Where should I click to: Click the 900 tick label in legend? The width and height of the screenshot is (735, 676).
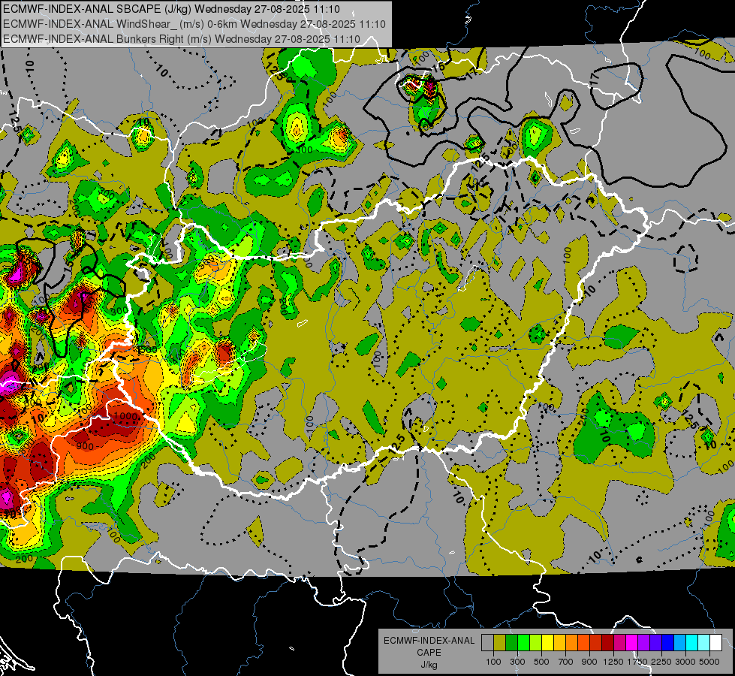click(589, 662)
